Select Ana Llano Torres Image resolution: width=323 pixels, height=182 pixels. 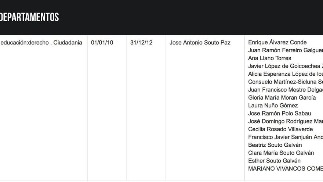click(270, 58)
